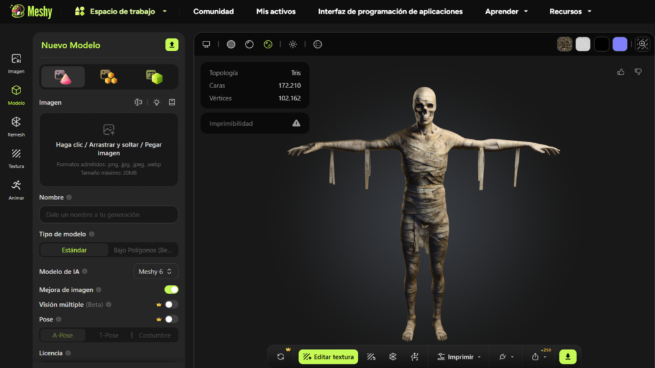655x368 pixels.
Task: Toggle the Mejora de imagen switch
Action: point(171,289)
